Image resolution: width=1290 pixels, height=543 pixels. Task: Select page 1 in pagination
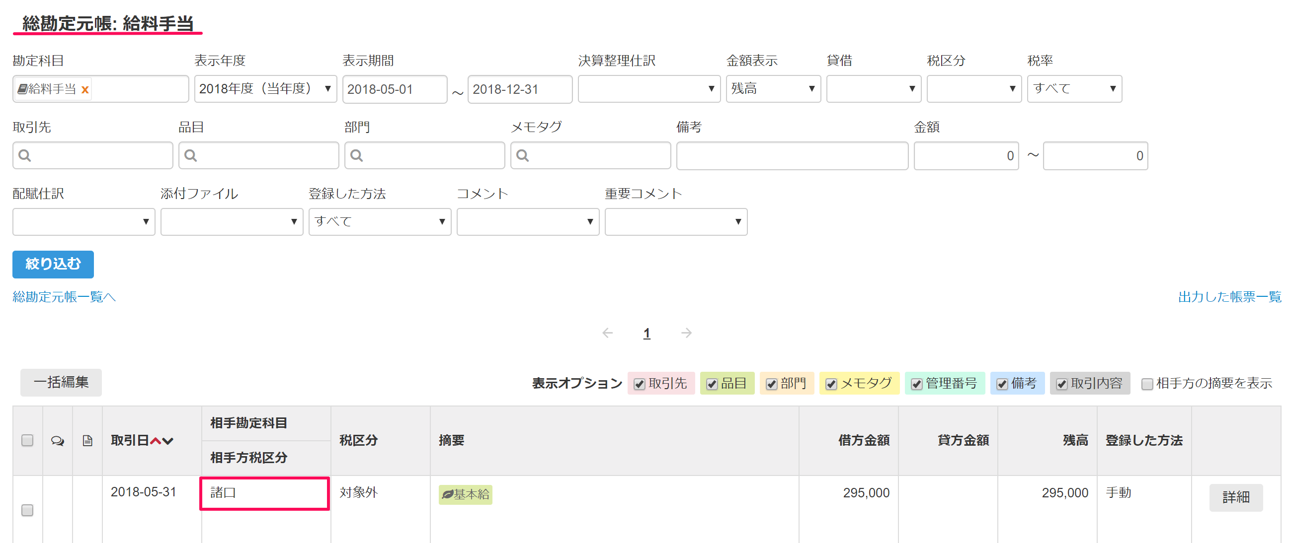(646, 334)
